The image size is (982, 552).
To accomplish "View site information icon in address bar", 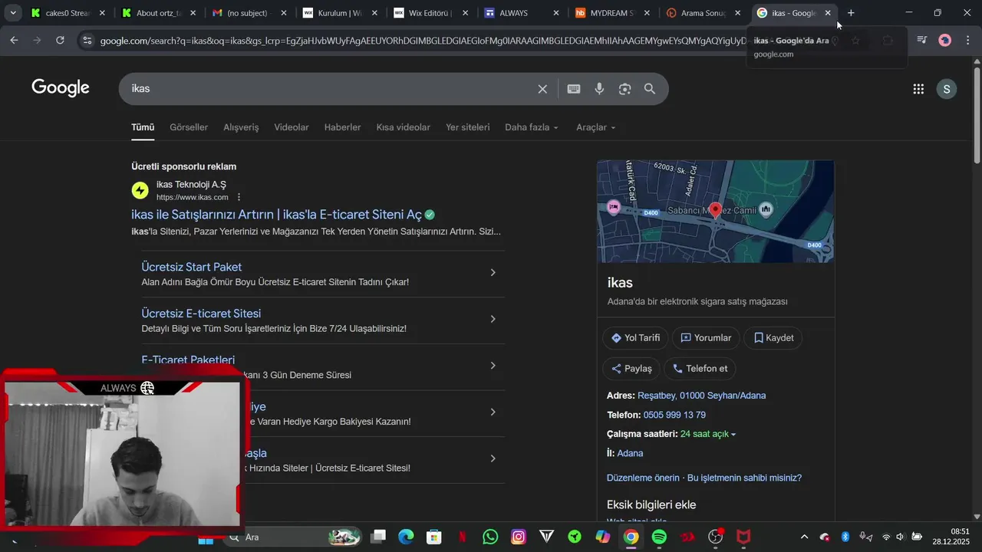I will [x=87, y=41].
